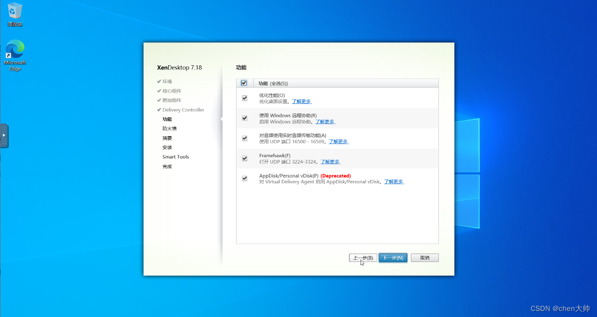Click the 下一步(N) next button
597x317 pixels.
click(x=393, y=258)
